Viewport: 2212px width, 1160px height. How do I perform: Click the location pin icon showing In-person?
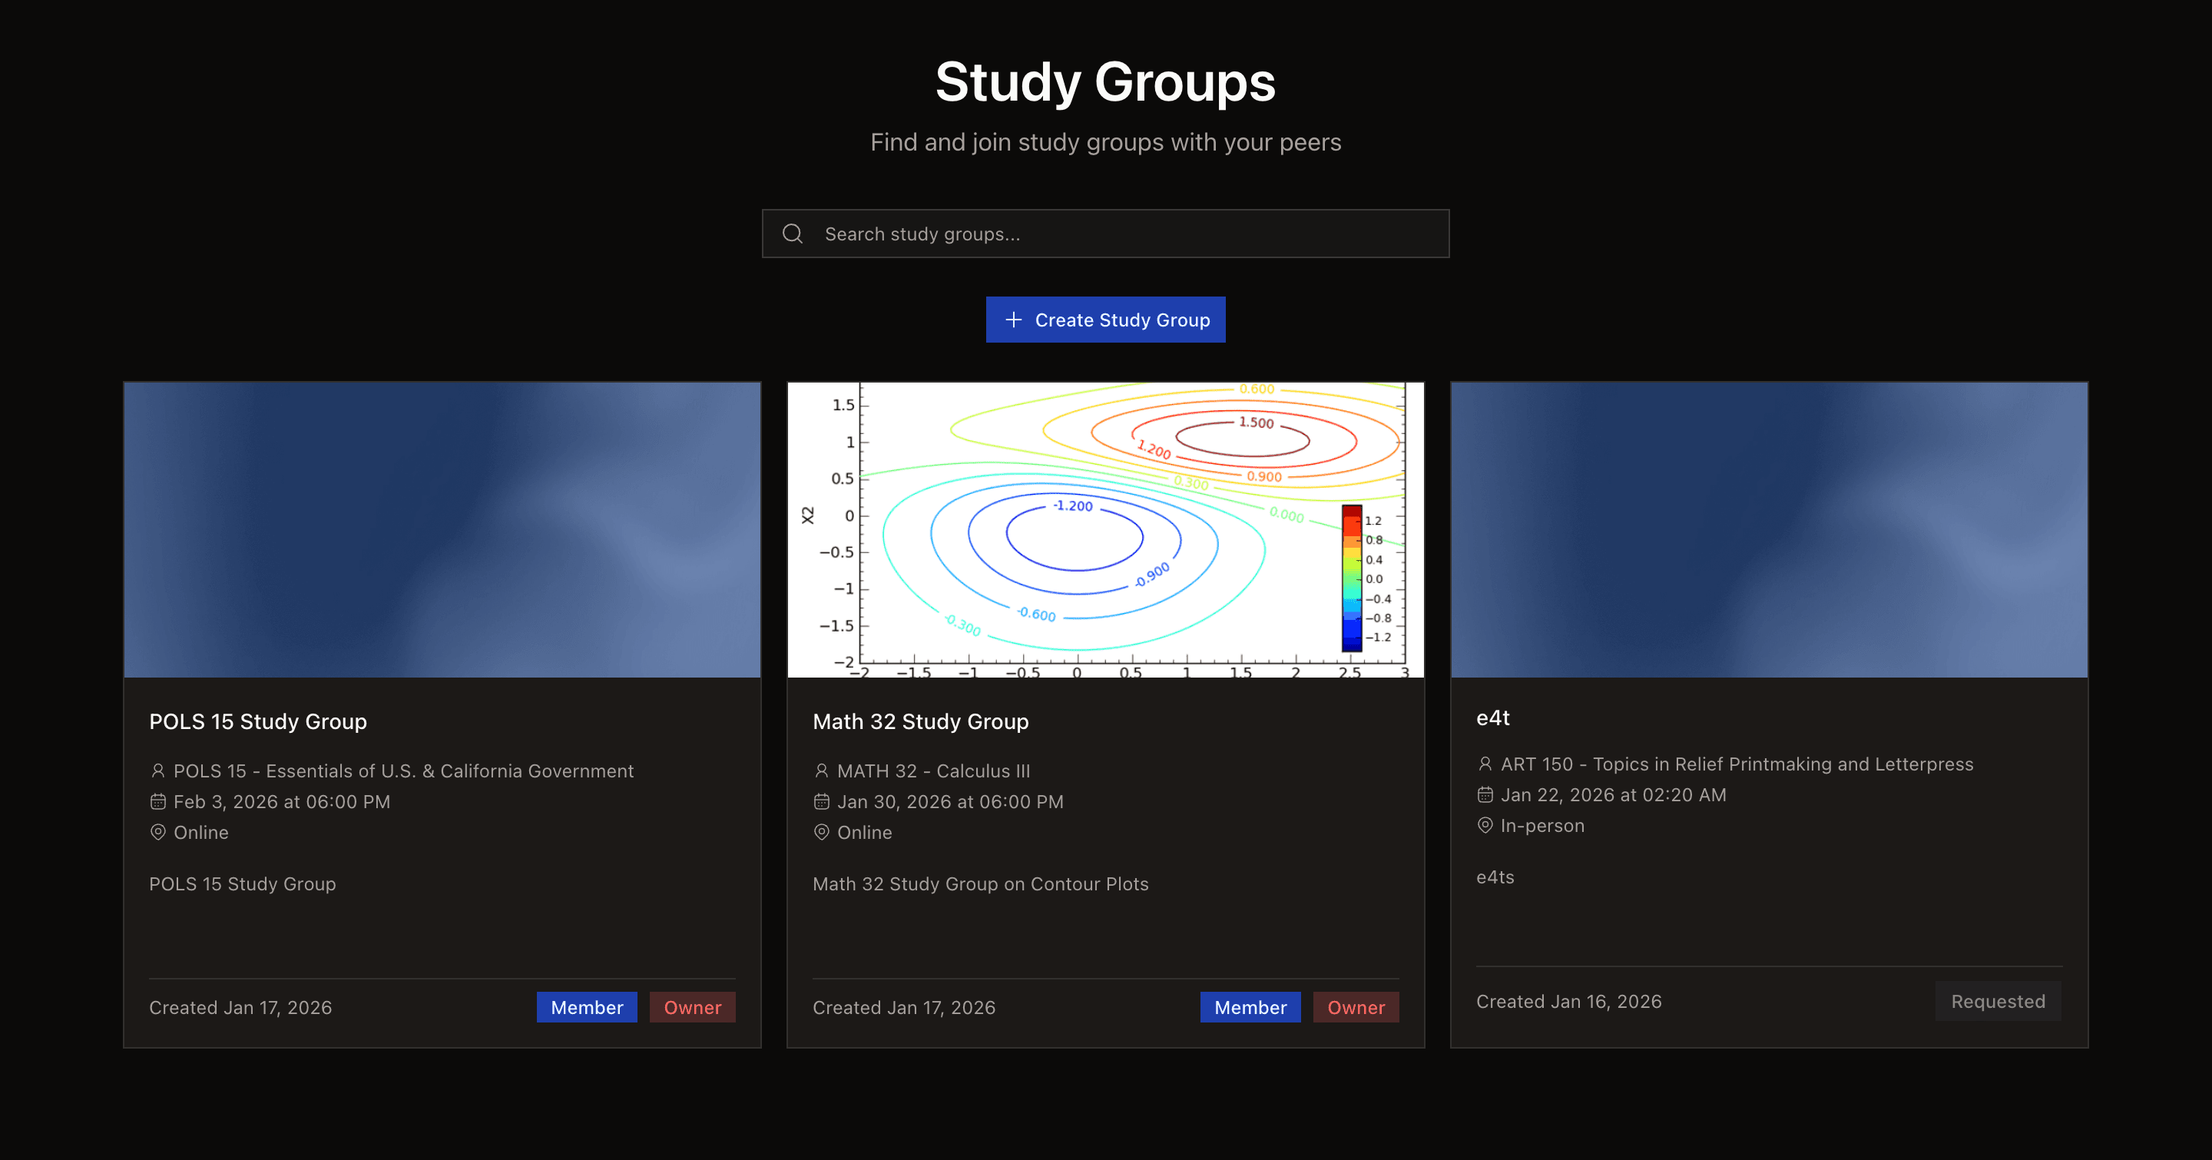(x=1485, y=825)
